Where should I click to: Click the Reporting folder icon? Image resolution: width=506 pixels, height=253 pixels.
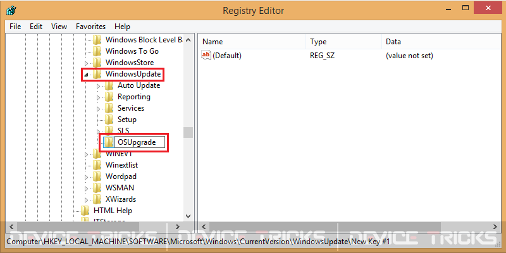(x=109, y=97)
